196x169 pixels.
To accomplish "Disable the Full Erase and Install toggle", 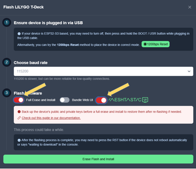I will pos(19,100).
